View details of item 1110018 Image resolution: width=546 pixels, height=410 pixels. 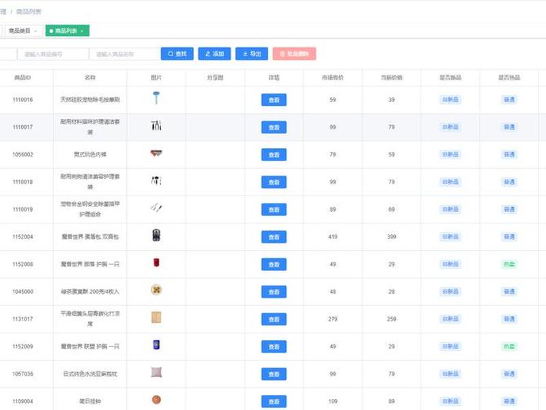274,182
